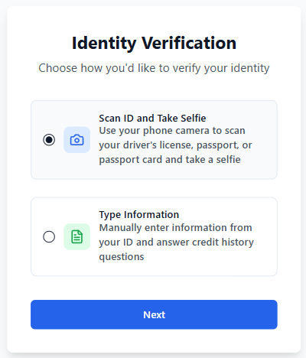
Task: Click the blue camera icon
Action: tap(76, 140)
